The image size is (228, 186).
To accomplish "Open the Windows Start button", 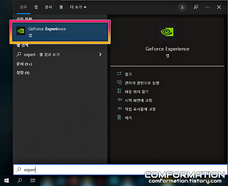I will (7, 181).
